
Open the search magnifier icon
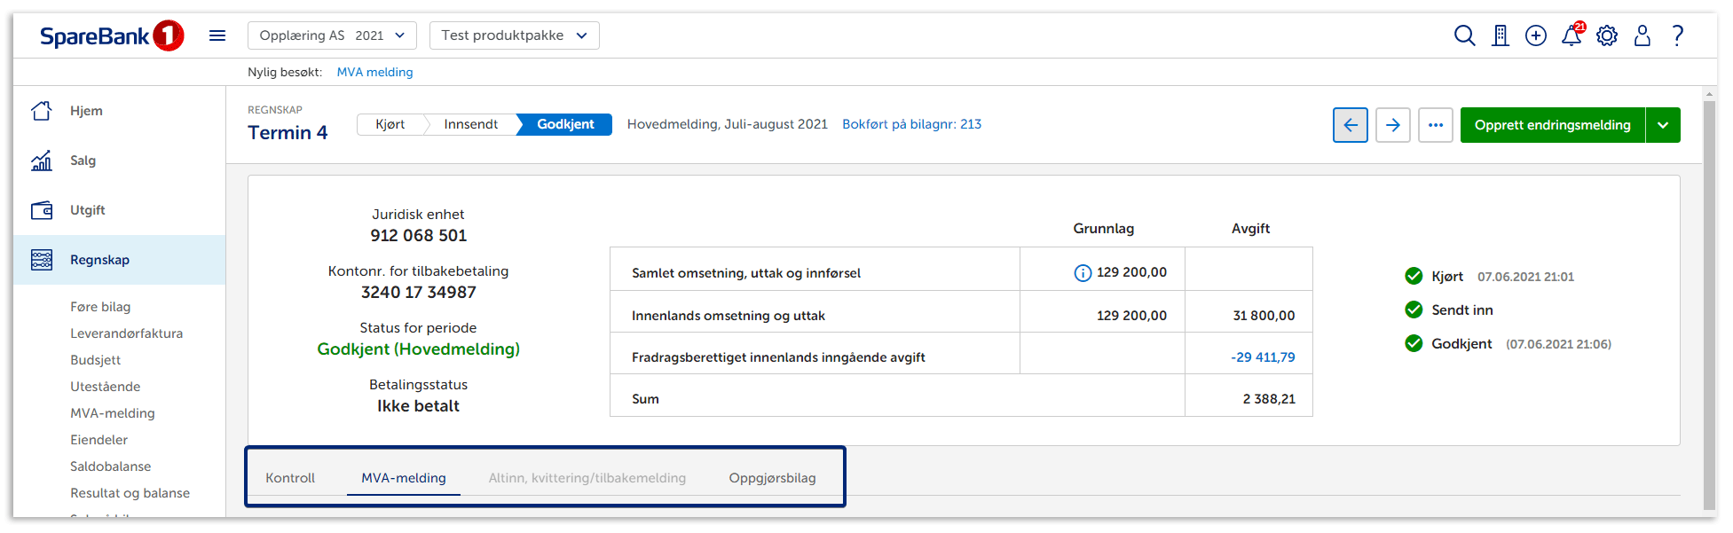pyautogui.click(x=1464, y=35)
